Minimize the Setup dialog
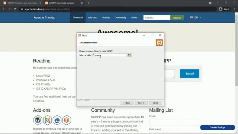 144,35
